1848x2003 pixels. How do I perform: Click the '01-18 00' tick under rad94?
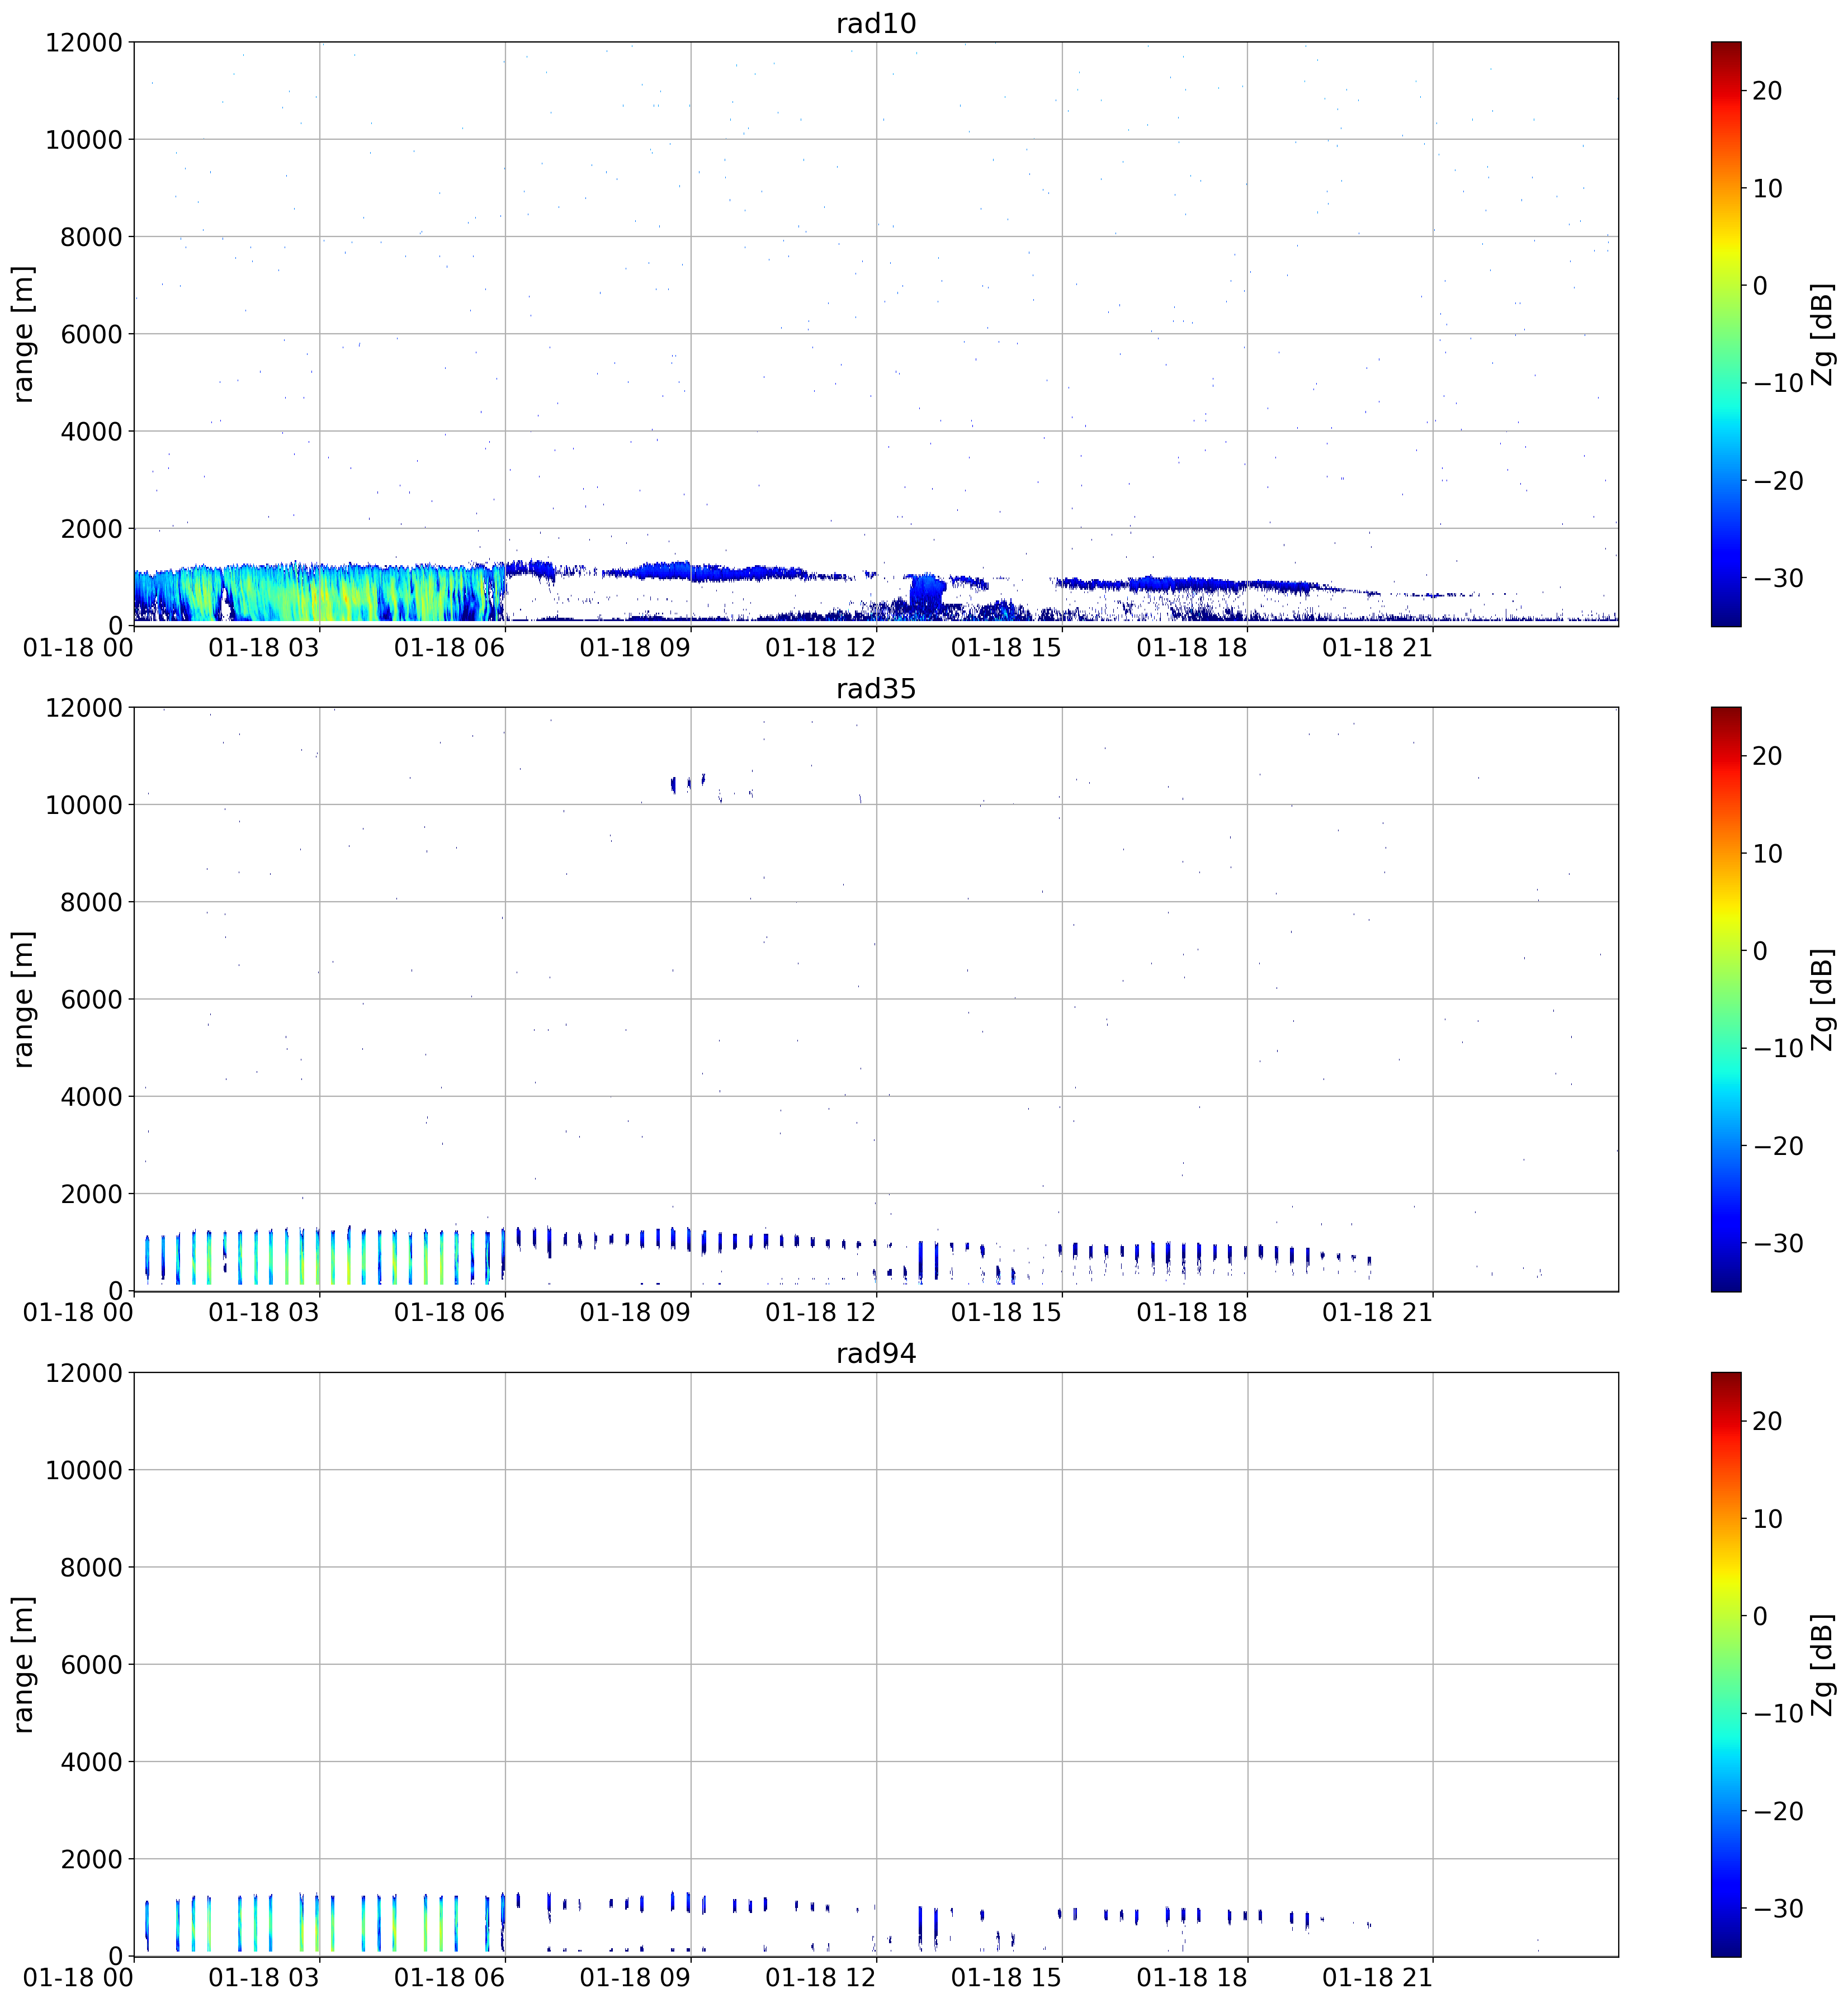pyautogui.click(x=78, y=1977)
